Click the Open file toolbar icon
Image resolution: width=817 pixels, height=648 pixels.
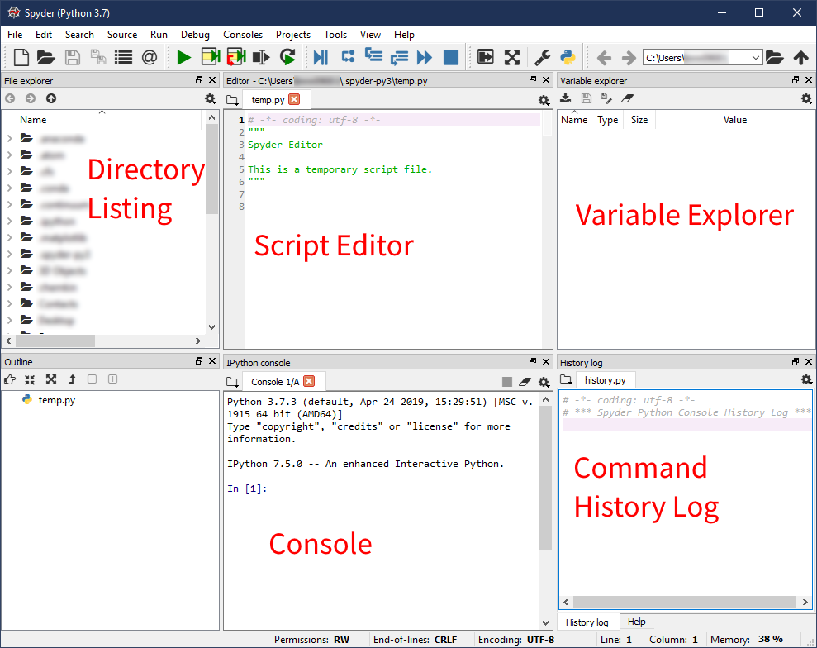(x=46, y=57)
